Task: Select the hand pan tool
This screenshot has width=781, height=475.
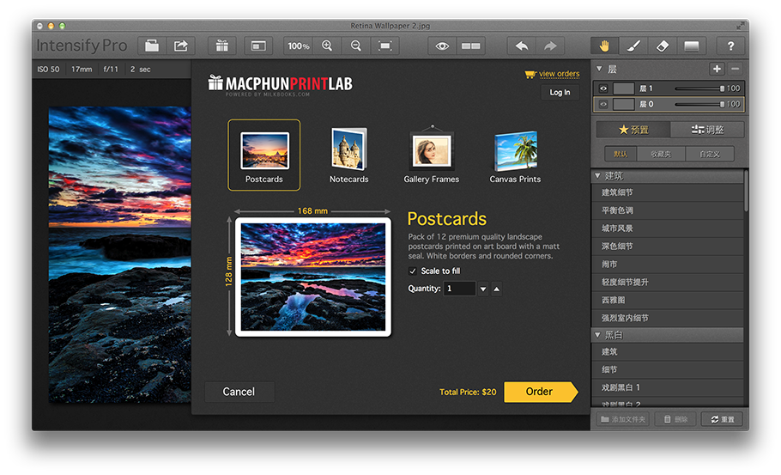Action: point(604,46)
